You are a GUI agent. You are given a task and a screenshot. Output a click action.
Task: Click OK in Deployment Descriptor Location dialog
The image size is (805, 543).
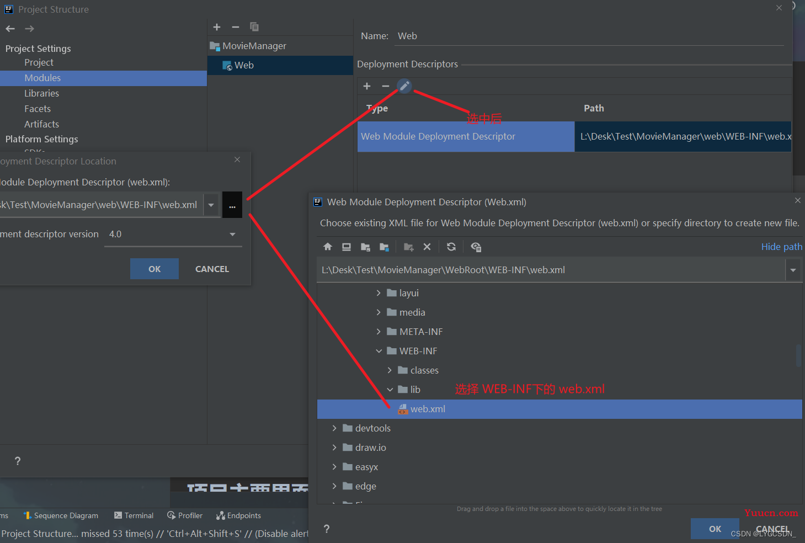[154, 269]
